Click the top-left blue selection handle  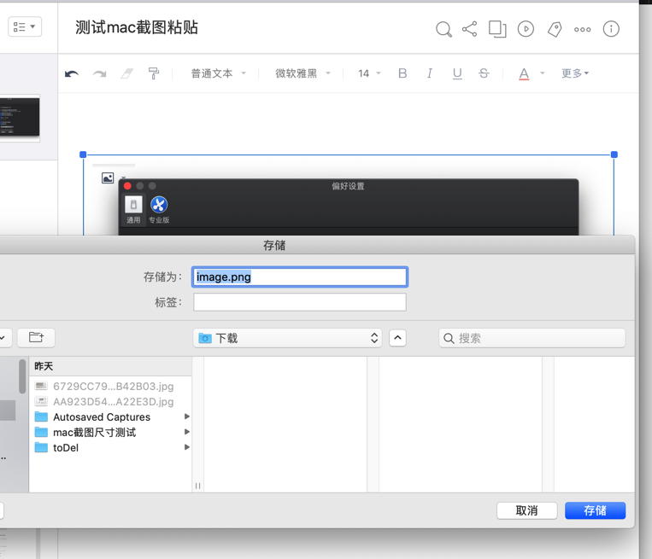pos(83,154)
